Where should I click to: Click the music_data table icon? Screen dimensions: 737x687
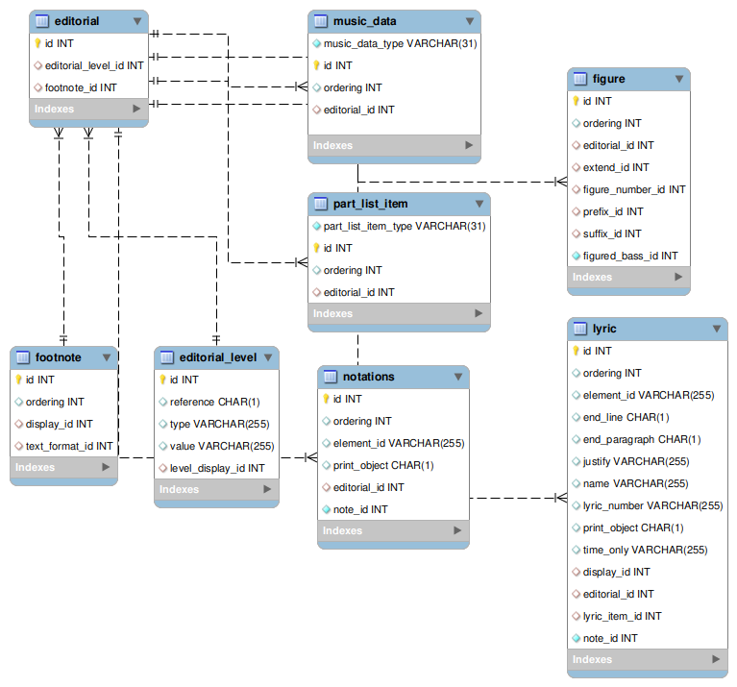[x=320, y=21]
